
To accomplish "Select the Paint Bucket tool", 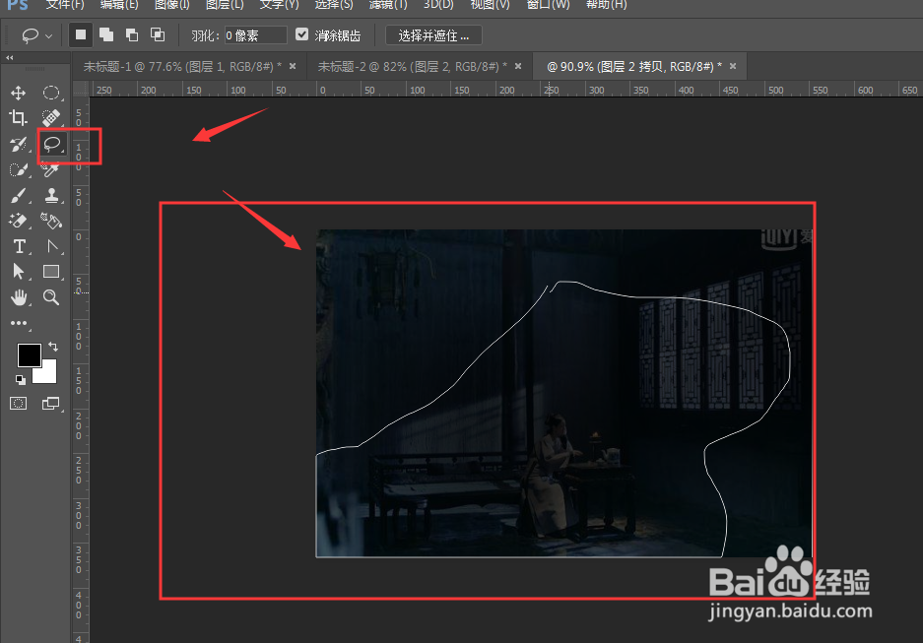I will [51, 221].
